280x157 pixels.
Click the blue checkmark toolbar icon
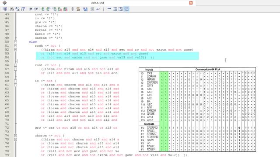click(85, 9)
